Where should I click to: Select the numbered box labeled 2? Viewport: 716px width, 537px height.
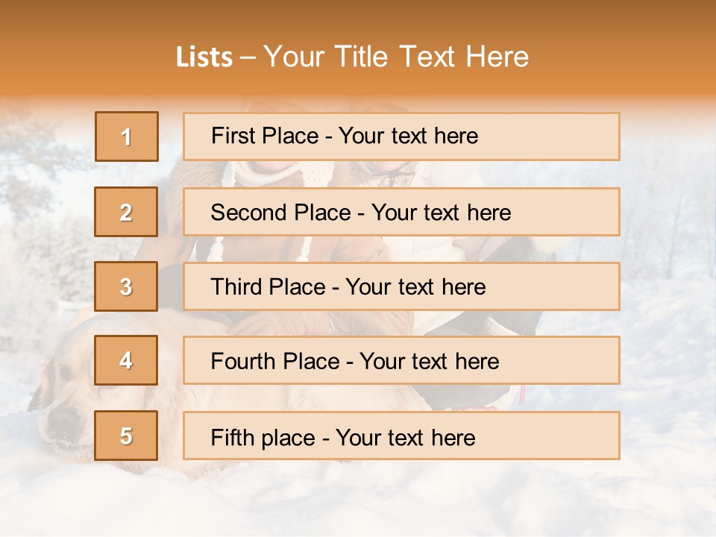tap(126, 212)
